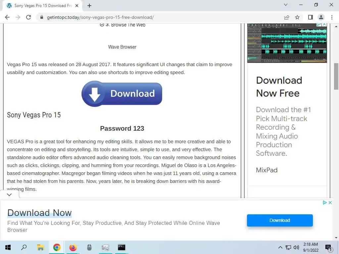339x254 pixels.
Task: Show hidden system tray icons
Action: tap(280, 247)
